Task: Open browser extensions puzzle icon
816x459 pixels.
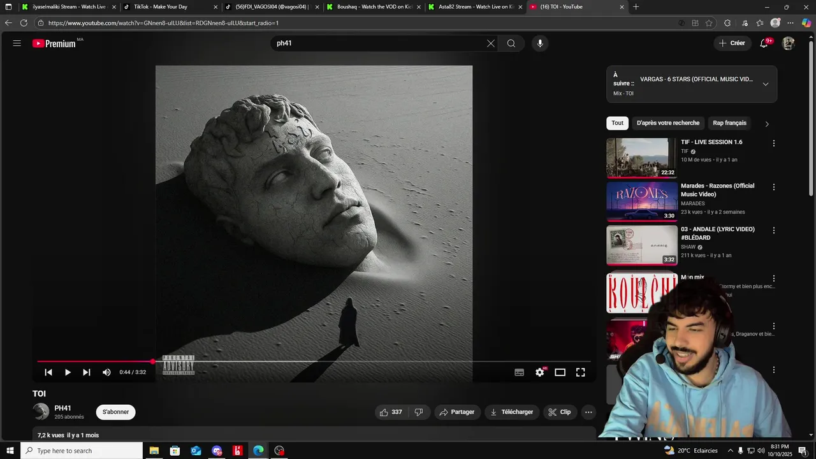Action: pos(727,23)
